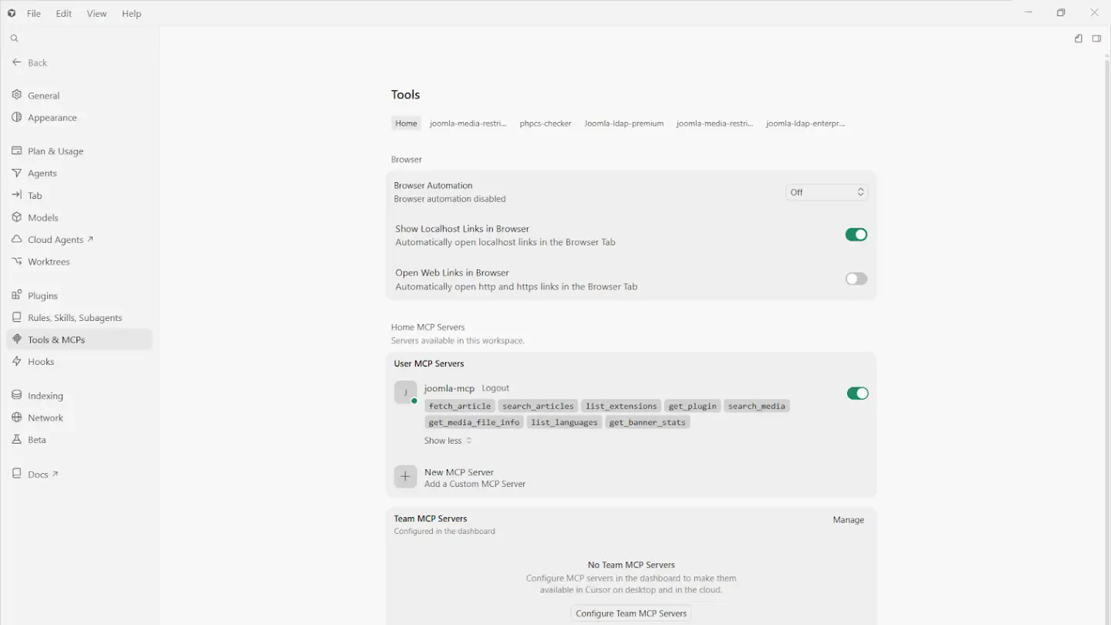Open Indexing database icon

tap(16, 395)
